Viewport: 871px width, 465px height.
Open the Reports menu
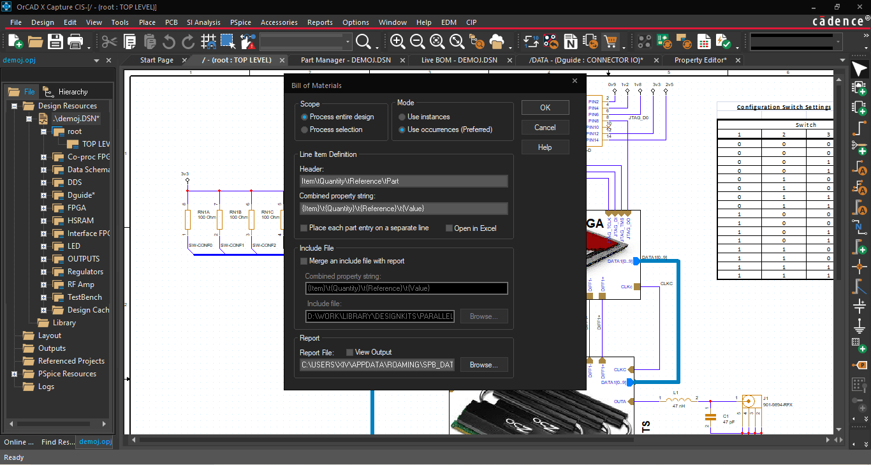pos(319,22)
